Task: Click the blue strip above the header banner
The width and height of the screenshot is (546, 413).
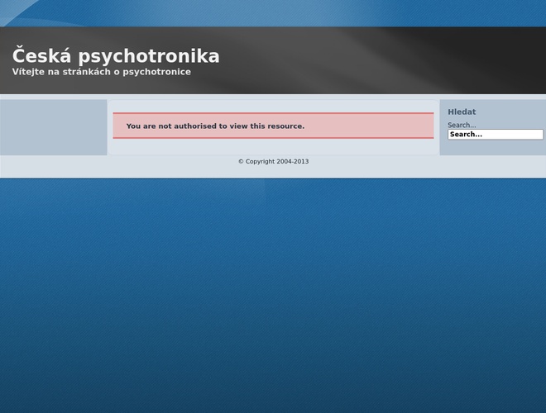Action: click(x=273, y=12)
